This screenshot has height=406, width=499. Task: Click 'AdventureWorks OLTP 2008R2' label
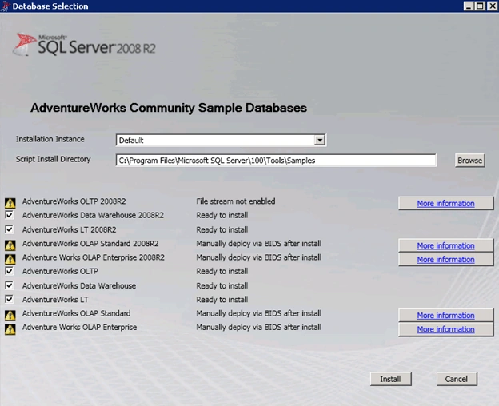[x=74, y=201]
